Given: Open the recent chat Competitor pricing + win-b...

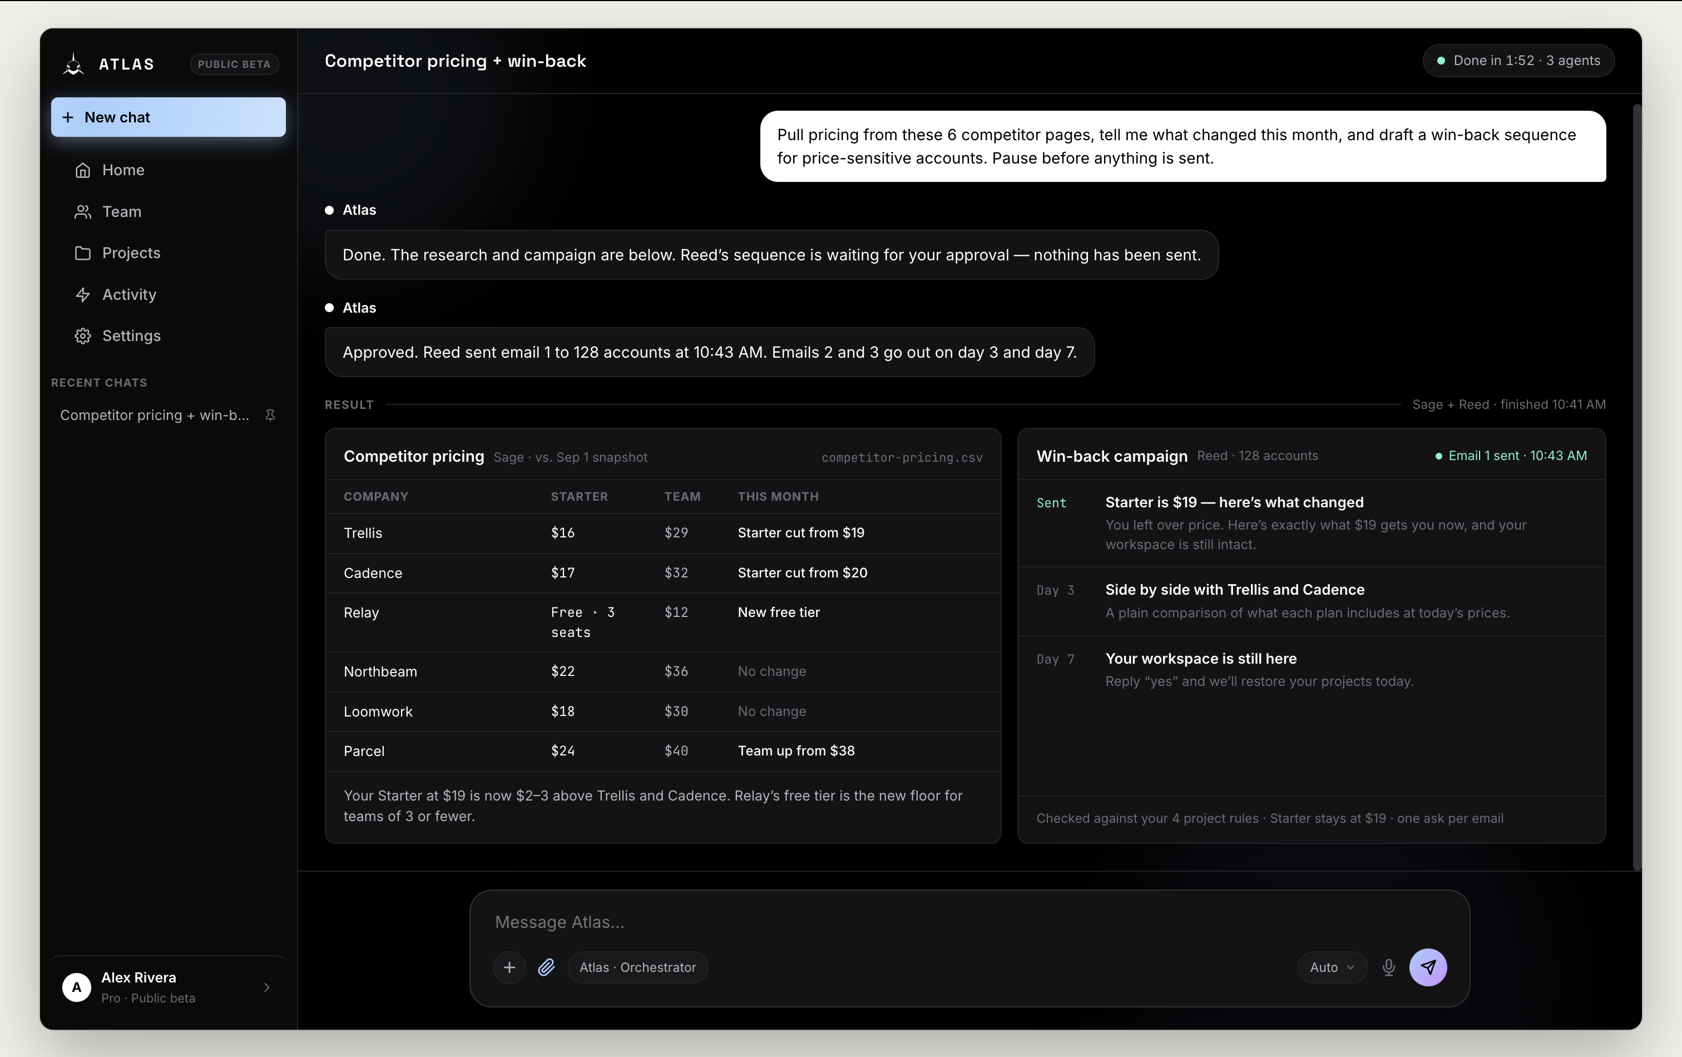Looking at the screenshot, I should (155, 415).
